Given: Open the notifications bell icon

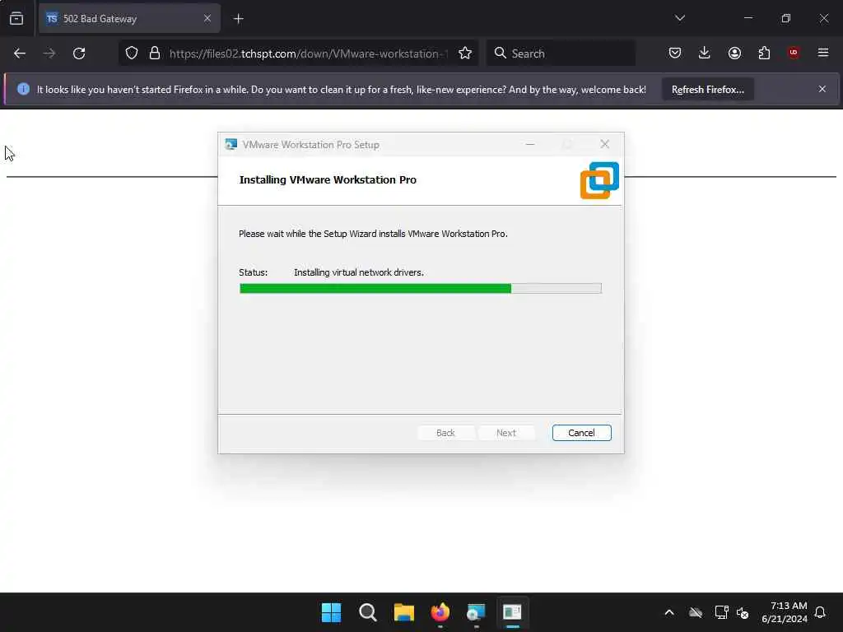Looking at the screenshot, I should pyautogui.click(x=820, y=612).
